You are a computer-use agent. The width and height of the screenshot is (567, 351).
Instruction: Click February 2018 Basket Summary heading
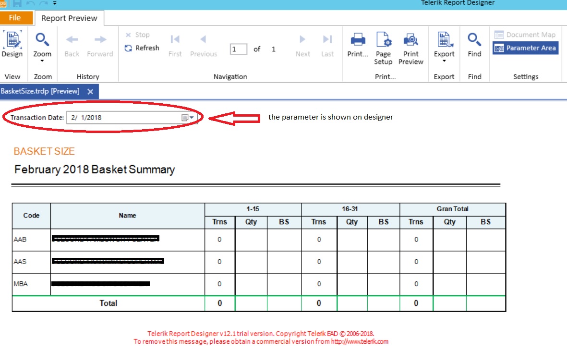click(95, 169)
